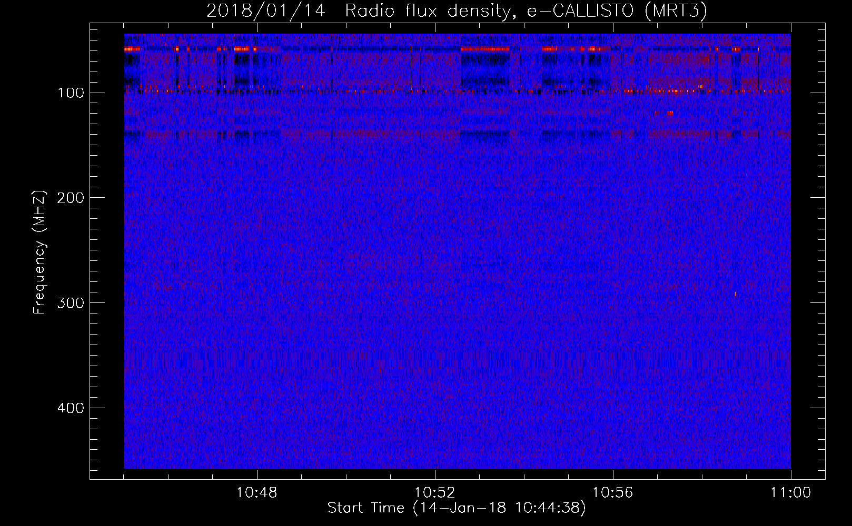
Task: Click the 100 frequency tick label
Action: 71,93
